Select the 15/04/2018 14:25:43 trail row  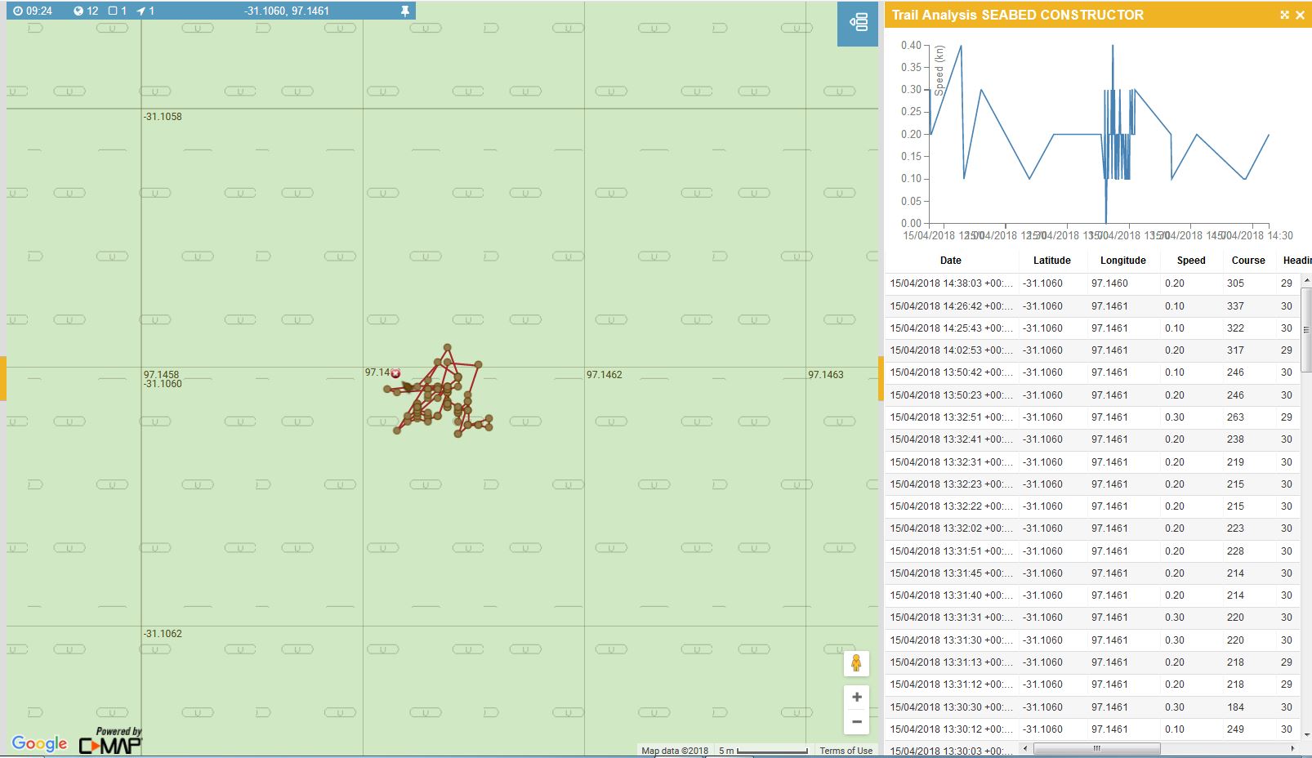click(1091, 328)
